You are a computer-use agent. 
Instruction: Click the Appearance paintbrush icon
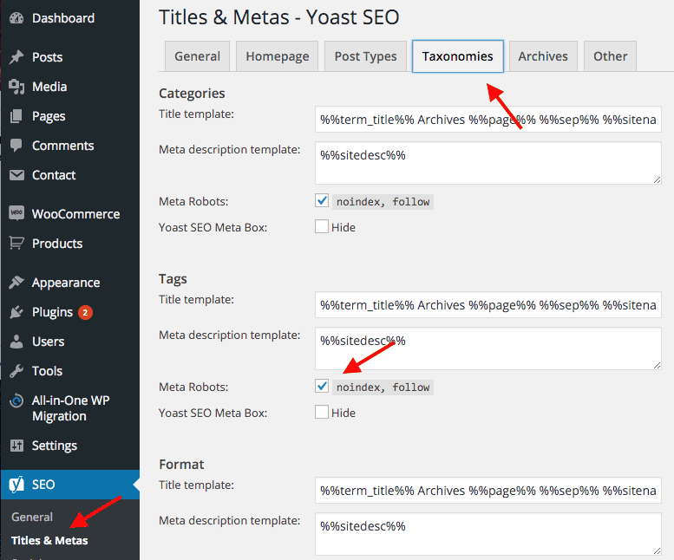[16, 283]
